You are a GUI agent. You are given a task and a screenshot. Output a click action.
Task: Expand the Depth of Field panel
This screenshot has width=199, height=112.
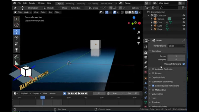pyautogui.click(x=158, y=78)
